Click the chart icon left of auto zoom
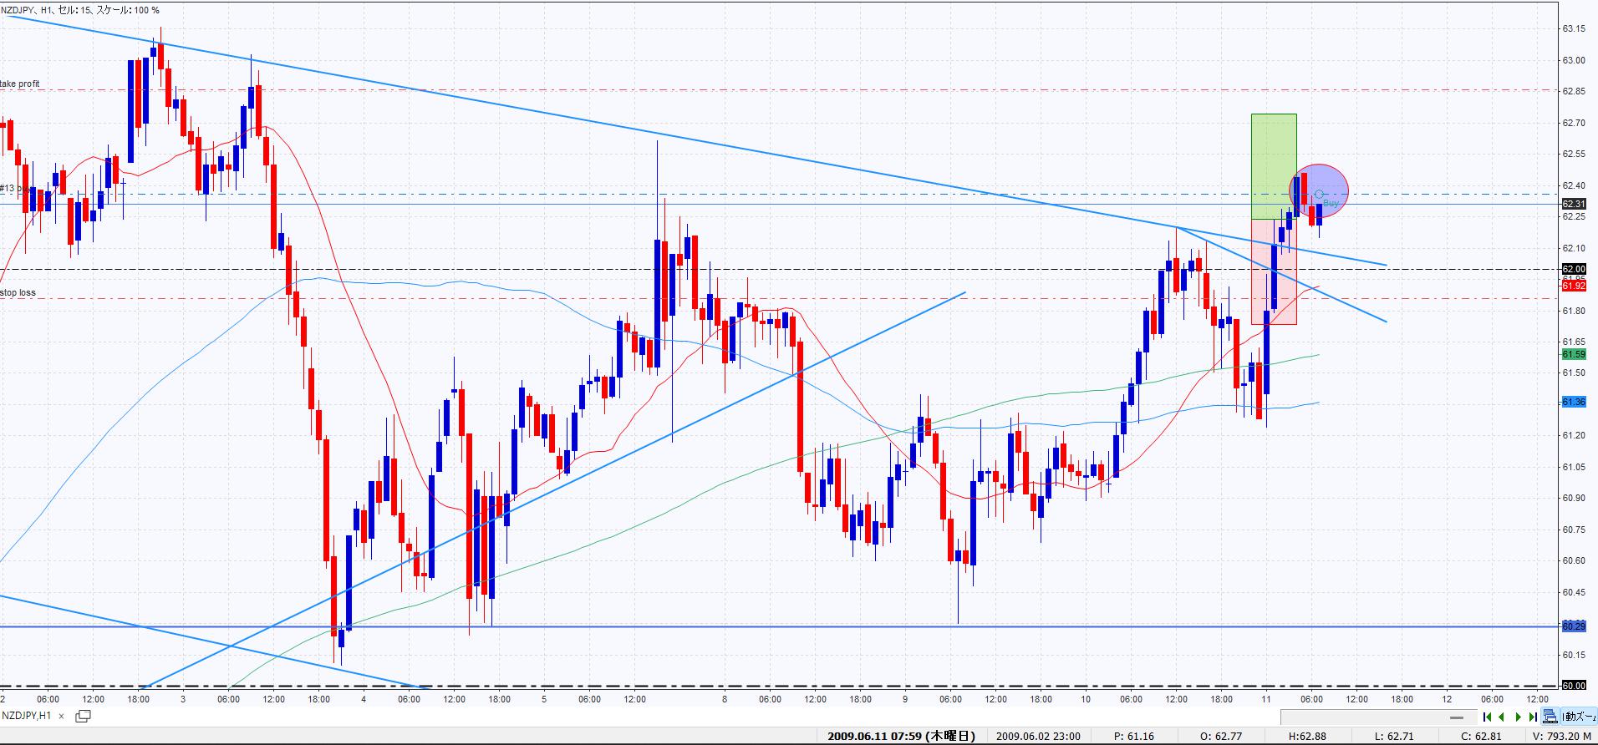Screen dimensions: 1598x745 pyautogui.click(x=1550, y=717)
